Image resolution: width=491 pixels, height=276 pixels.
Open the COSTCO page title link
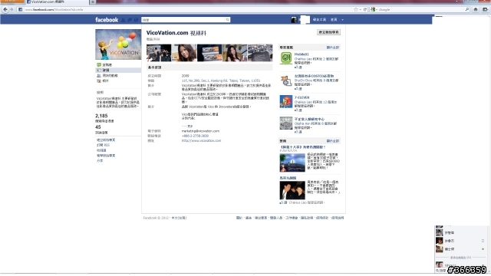coord(314,76)
